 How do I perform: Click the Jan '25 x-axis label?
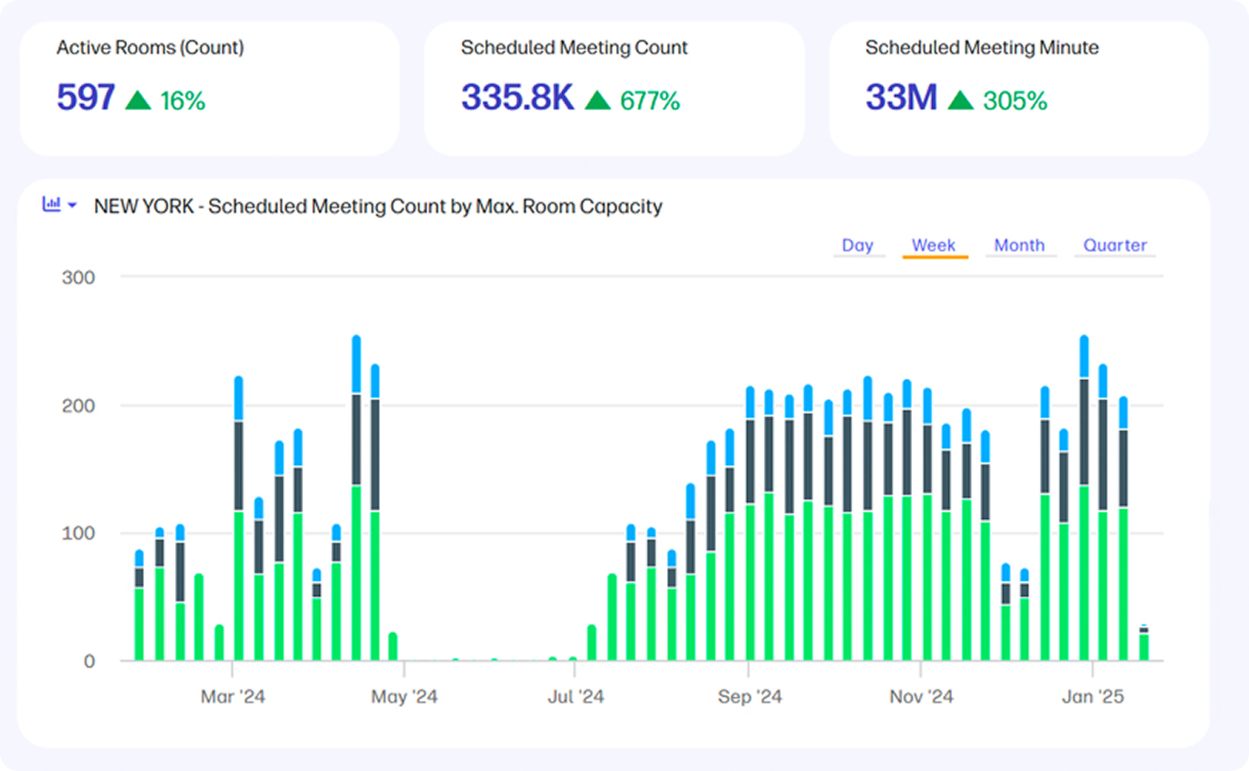click(x=1092, y=697)
